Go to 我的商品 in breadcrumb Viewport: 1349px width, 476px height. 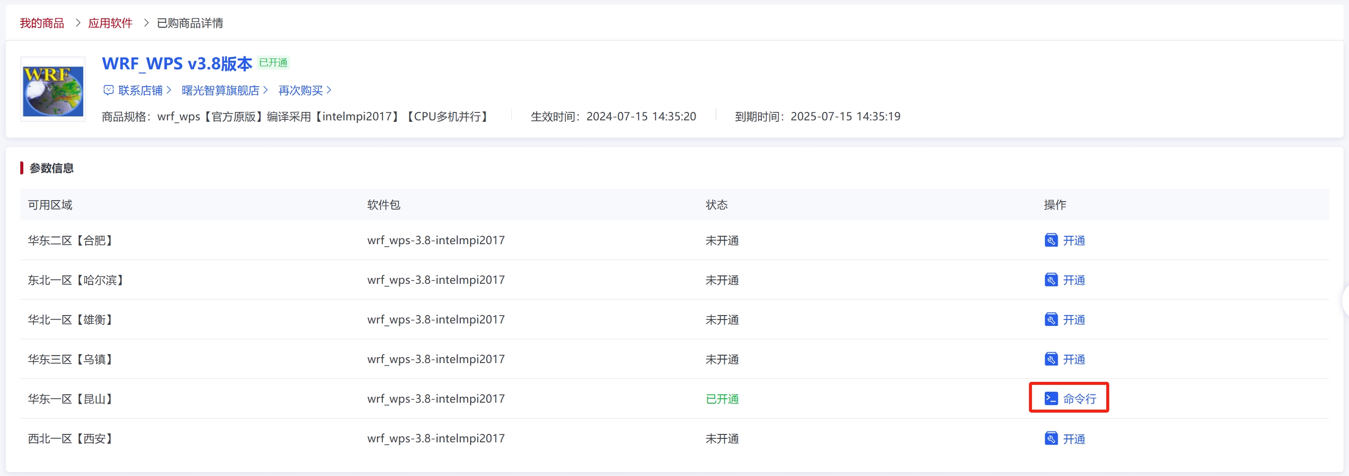point(42,23)
